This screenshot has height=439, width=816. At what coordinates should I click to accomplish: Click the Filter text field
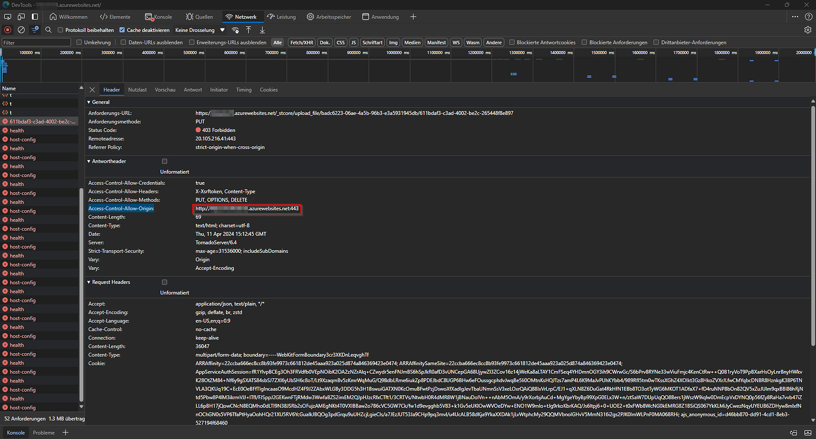[35, 43]
